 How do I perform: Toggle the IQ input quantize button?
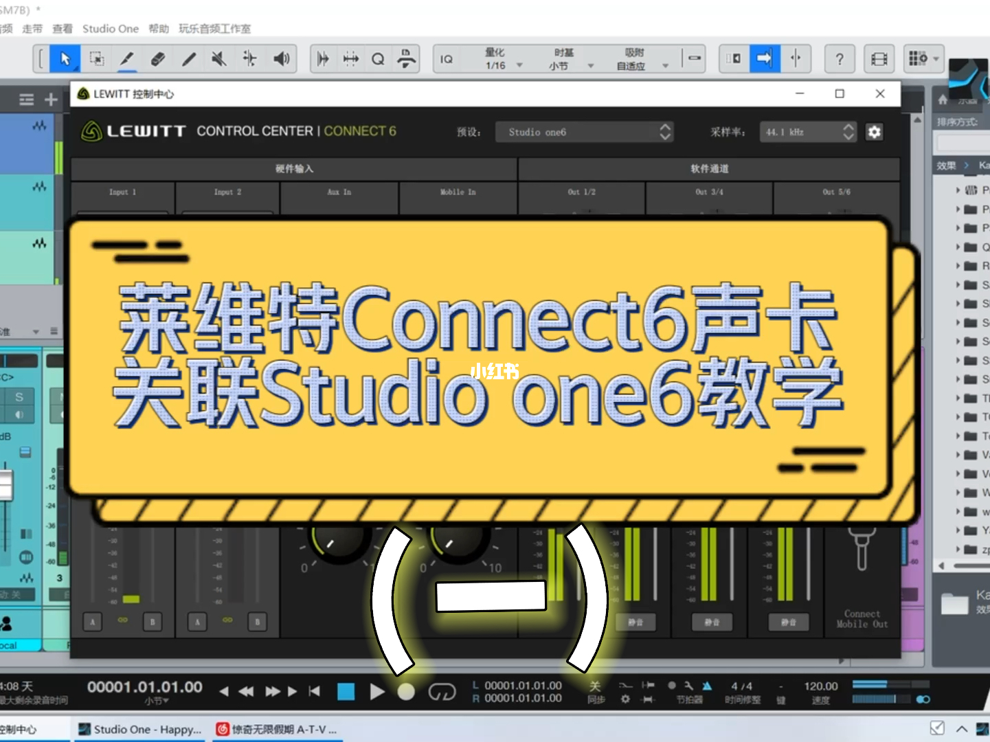[x=447, y=59]
